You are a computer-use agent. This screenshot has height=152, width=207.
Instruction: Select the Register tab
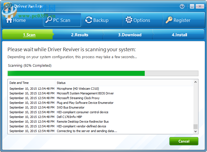click(x=184, y=20)
